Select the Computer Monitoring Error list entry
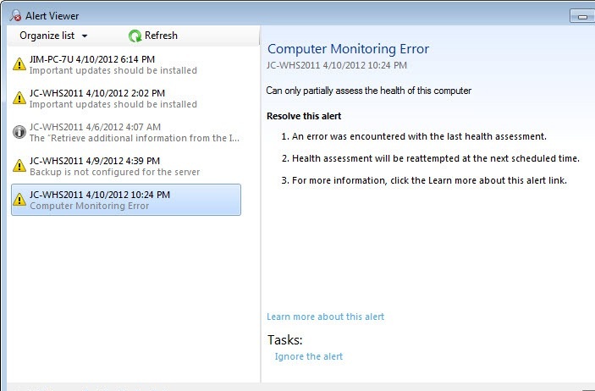This screenshot has height=391, width=595. point(127,200)
